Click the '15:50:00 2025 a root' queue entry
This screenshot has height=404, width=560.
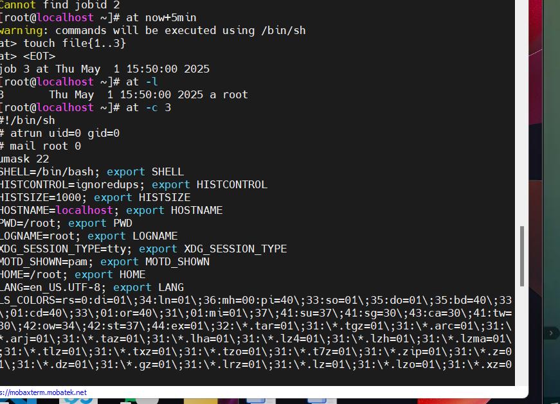coord(184,94)
